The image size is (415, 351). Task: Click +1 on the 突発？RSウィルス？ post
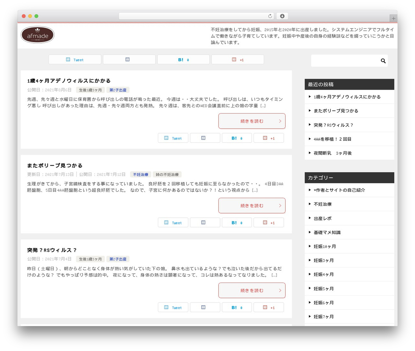pos(269,307)
